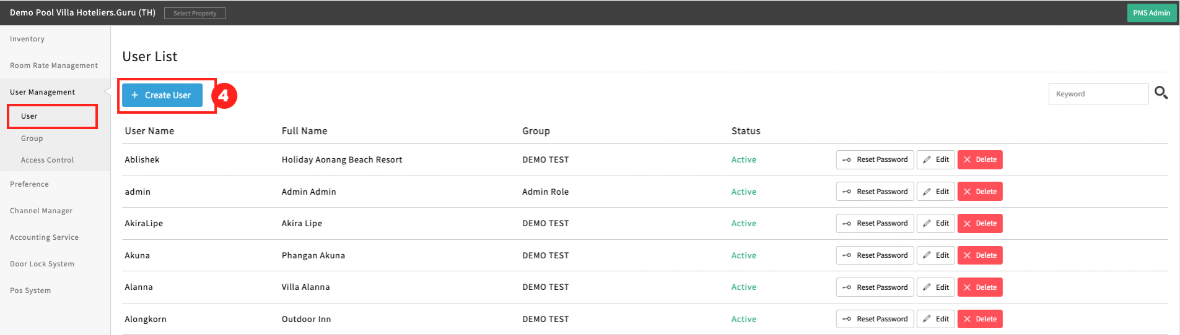Screen dimensions: 1180x335
Task: Click pencil icon in Akuna row
Action: (927, 256)
